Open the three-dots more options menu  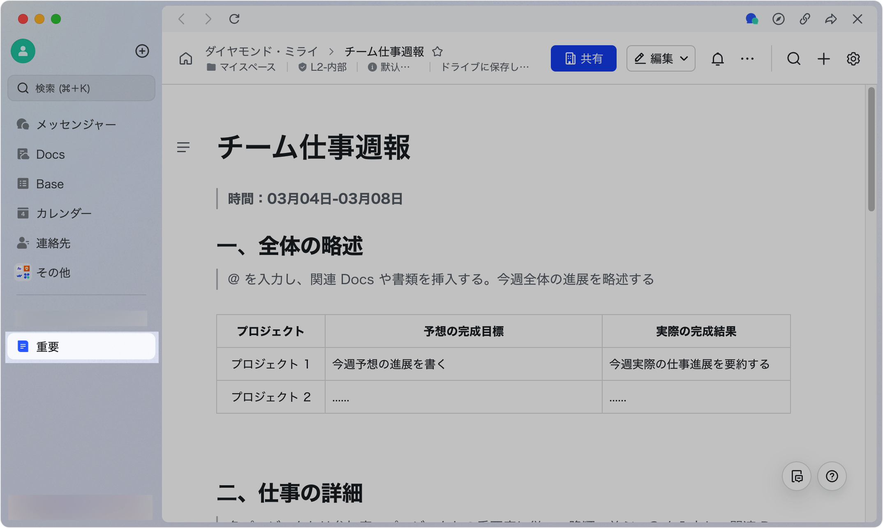point(747,59)
